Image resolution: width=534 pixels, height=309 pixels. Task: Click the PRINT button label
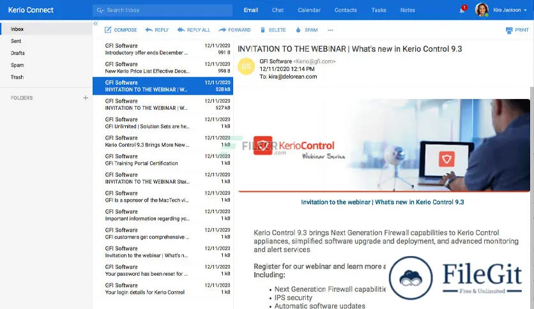point(522,30)
